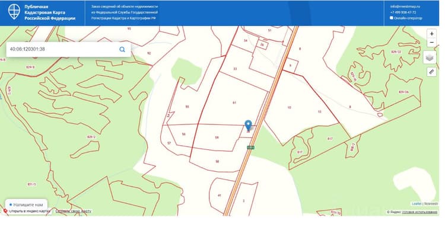Click 'Открыть в Яндекс.Картах' link
Screen dimensions: 445x250
point(30,211)
